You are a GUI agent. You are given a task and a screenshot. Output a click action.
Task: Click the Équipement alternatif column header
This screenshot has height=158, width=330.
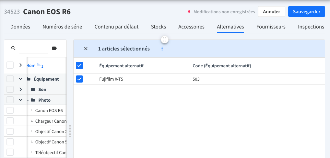(122, 66)
